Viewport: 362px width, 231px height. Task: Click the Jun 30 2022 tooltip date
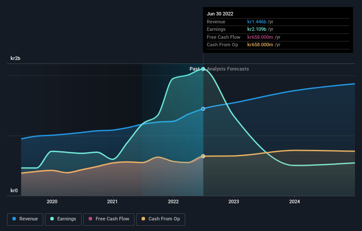[x=220, y=14]
